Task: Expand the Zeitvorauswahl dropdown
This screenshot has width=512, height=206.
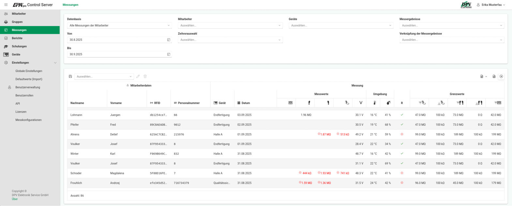Action: (x=230, y=40)
